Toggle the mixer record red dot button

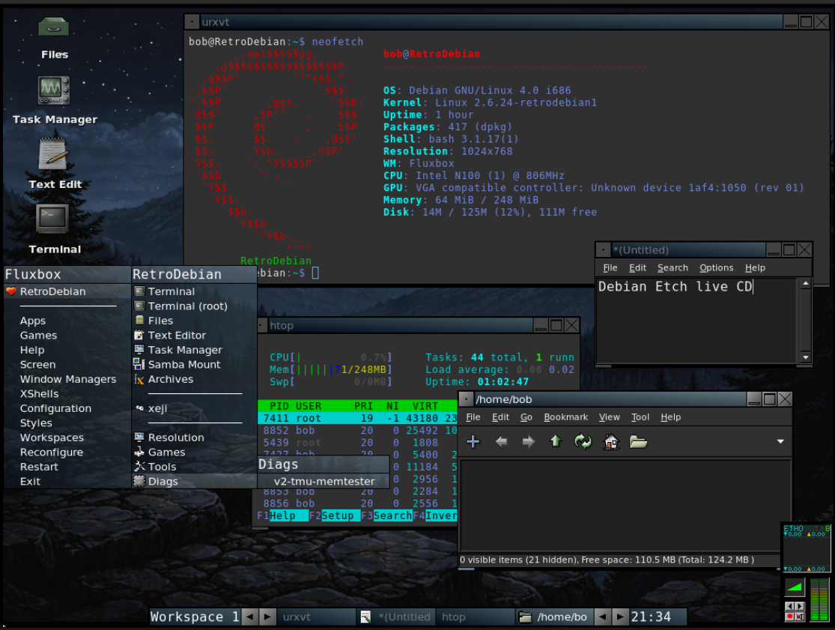(790, 617)
